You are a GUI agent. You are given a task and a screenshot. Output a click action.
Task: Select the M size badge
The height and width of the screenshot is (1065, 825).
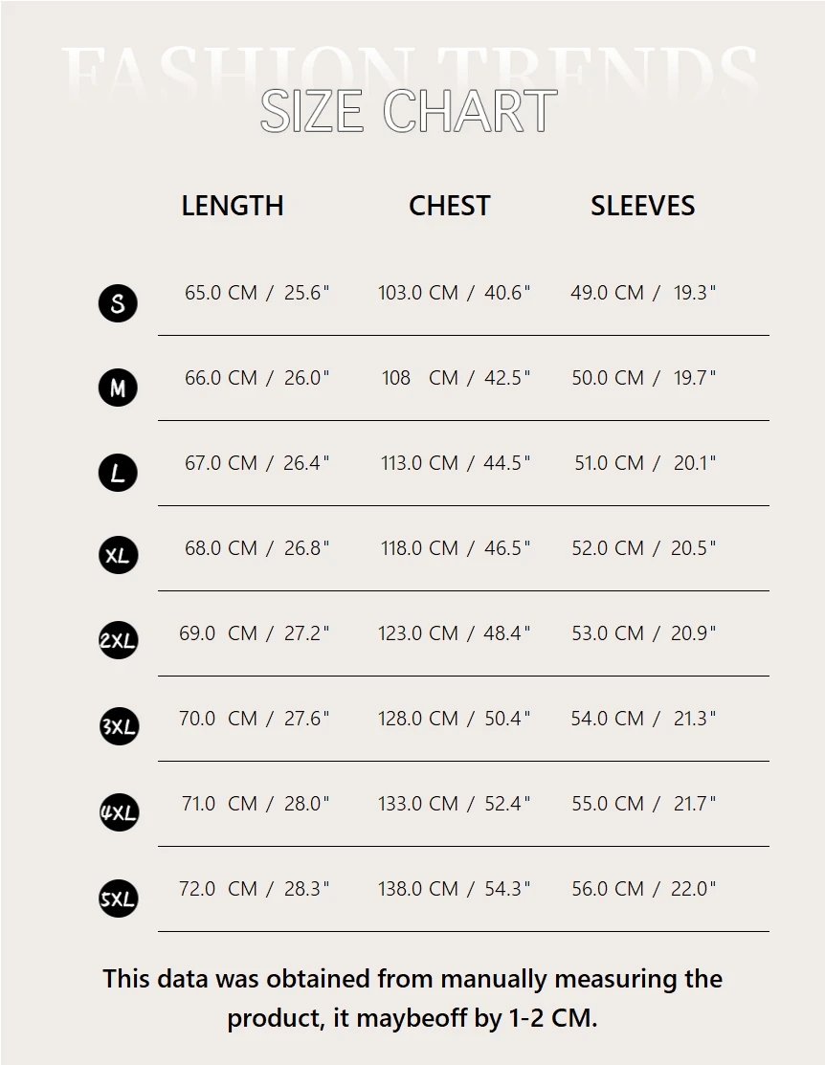tap(118, 388)
